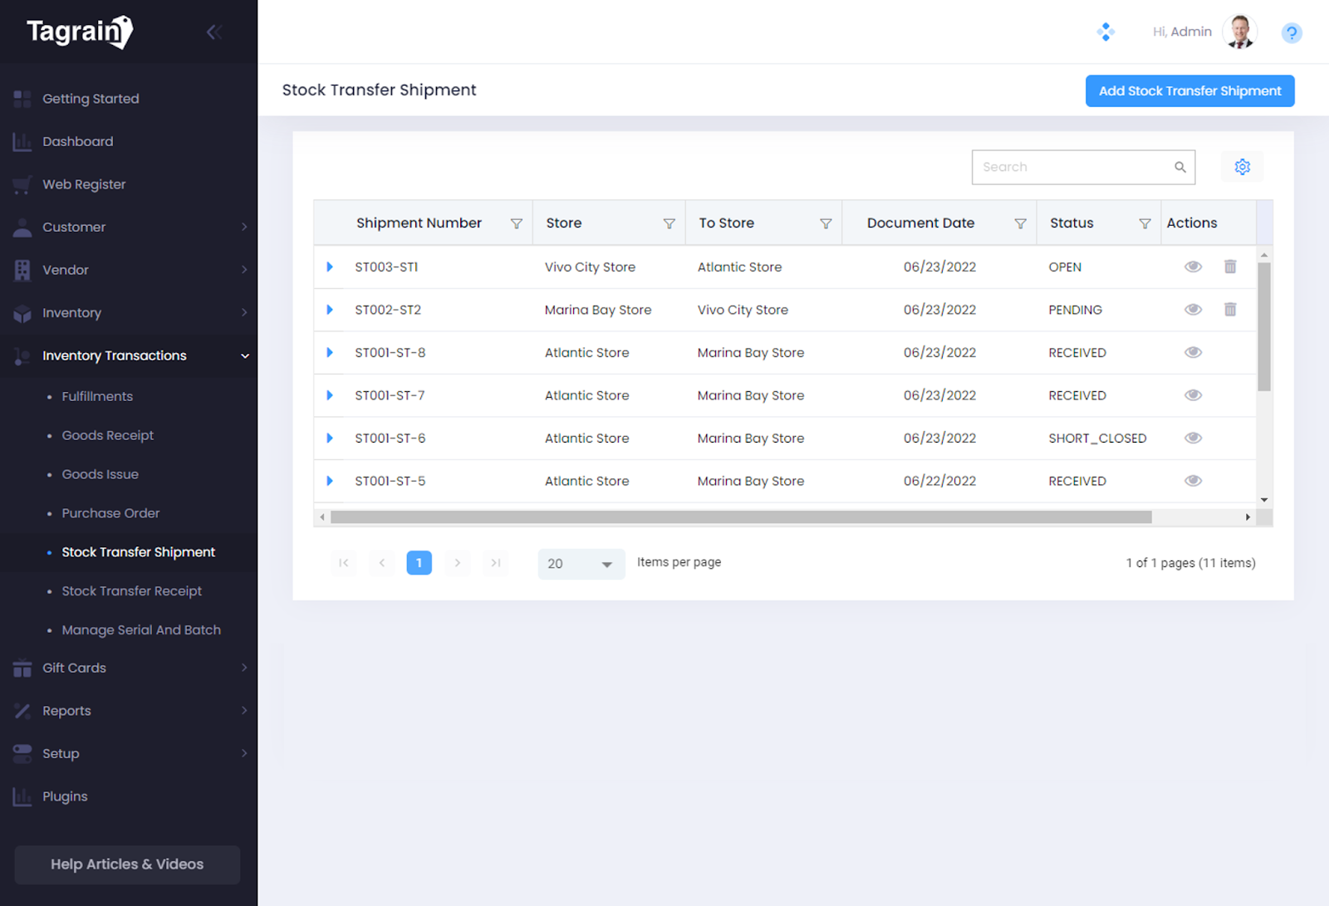
Task: Filter the Status column
Action: click(x=1145, y=223)
